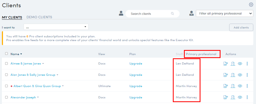
Task: Click the orange 6 in the subscriptions notice
Action: click(x=27, y=36)
